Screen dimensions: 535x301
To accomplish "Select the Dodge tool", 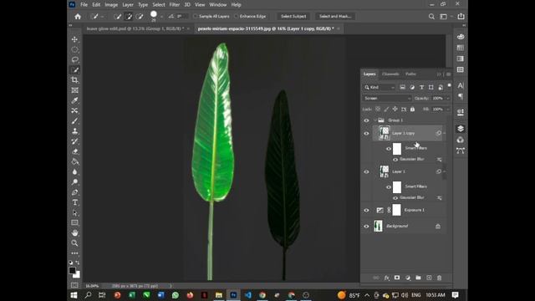I will click(74, 182).
